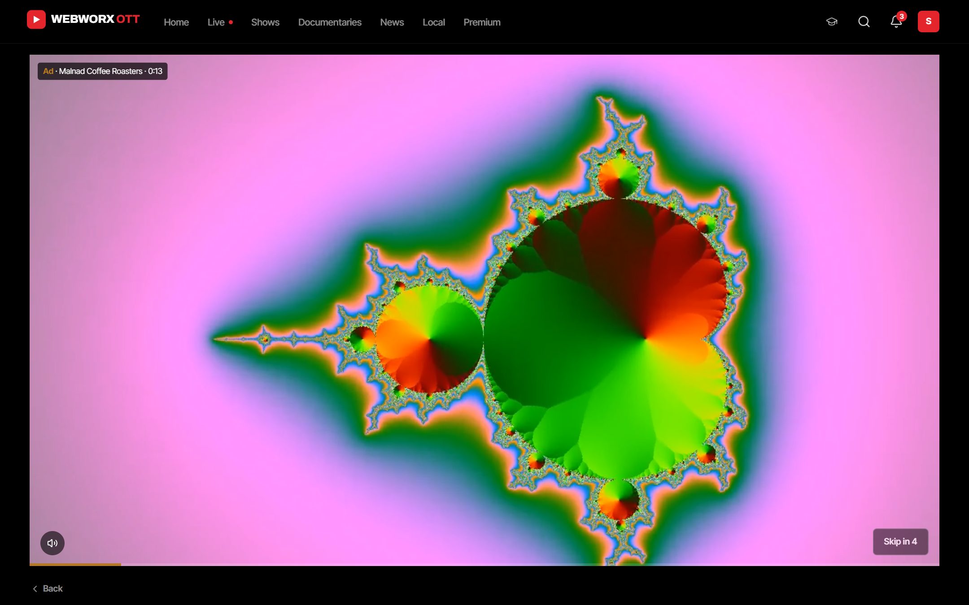Click the ad progress bar
The height and width of the screenshot is (605, 969).
tap(484, 565)
